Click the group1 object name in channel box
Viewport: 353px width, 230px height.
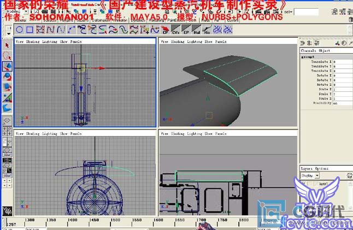pyautogui.click(x=308, y=57)
